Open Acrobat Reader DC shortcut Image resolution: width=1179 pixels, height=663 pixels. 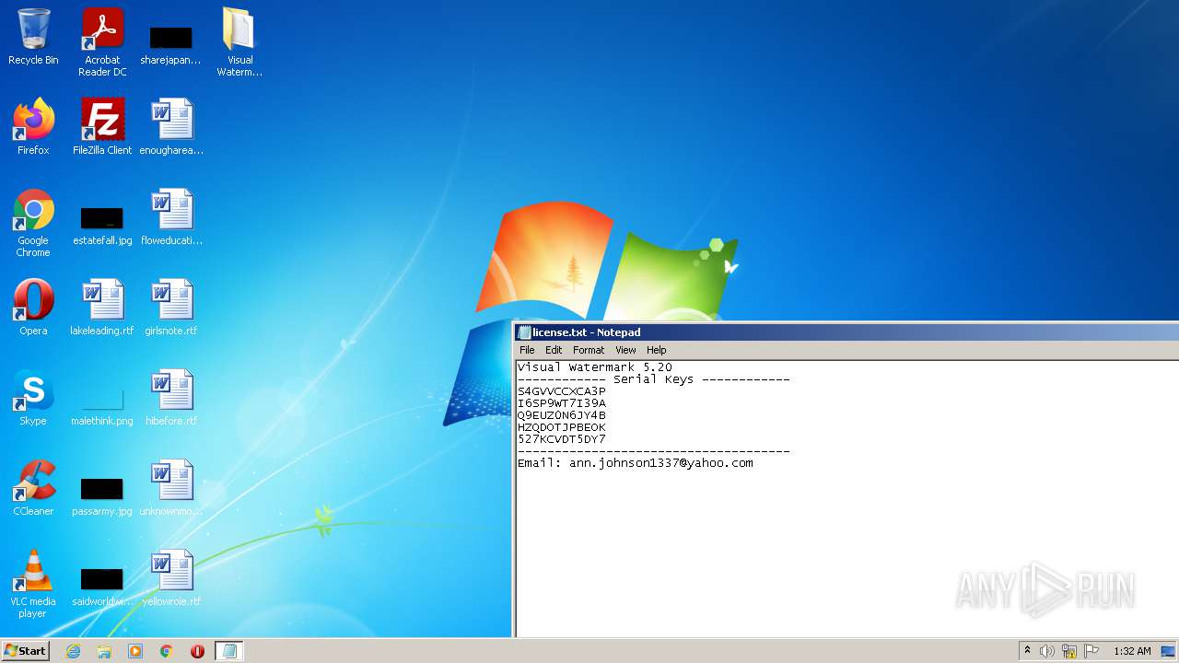point(102,42)
